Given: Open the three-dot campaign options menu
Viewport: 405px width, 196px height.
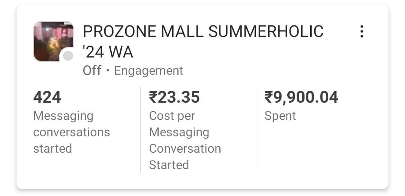Looking at the screenshot, I should (x=361, y=32).
